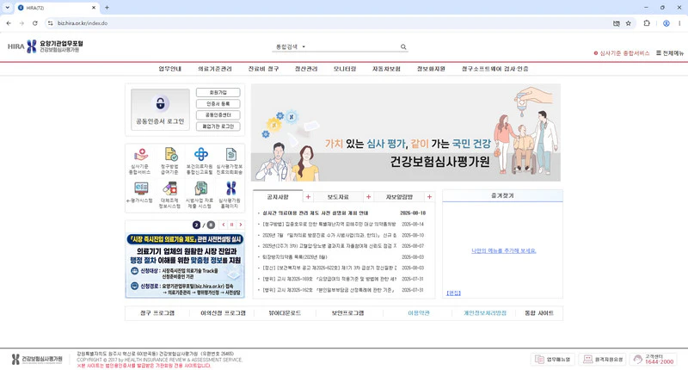Open 이용약관 bottom link
Viewport: 688px width, 370px height.
[419, 313]
